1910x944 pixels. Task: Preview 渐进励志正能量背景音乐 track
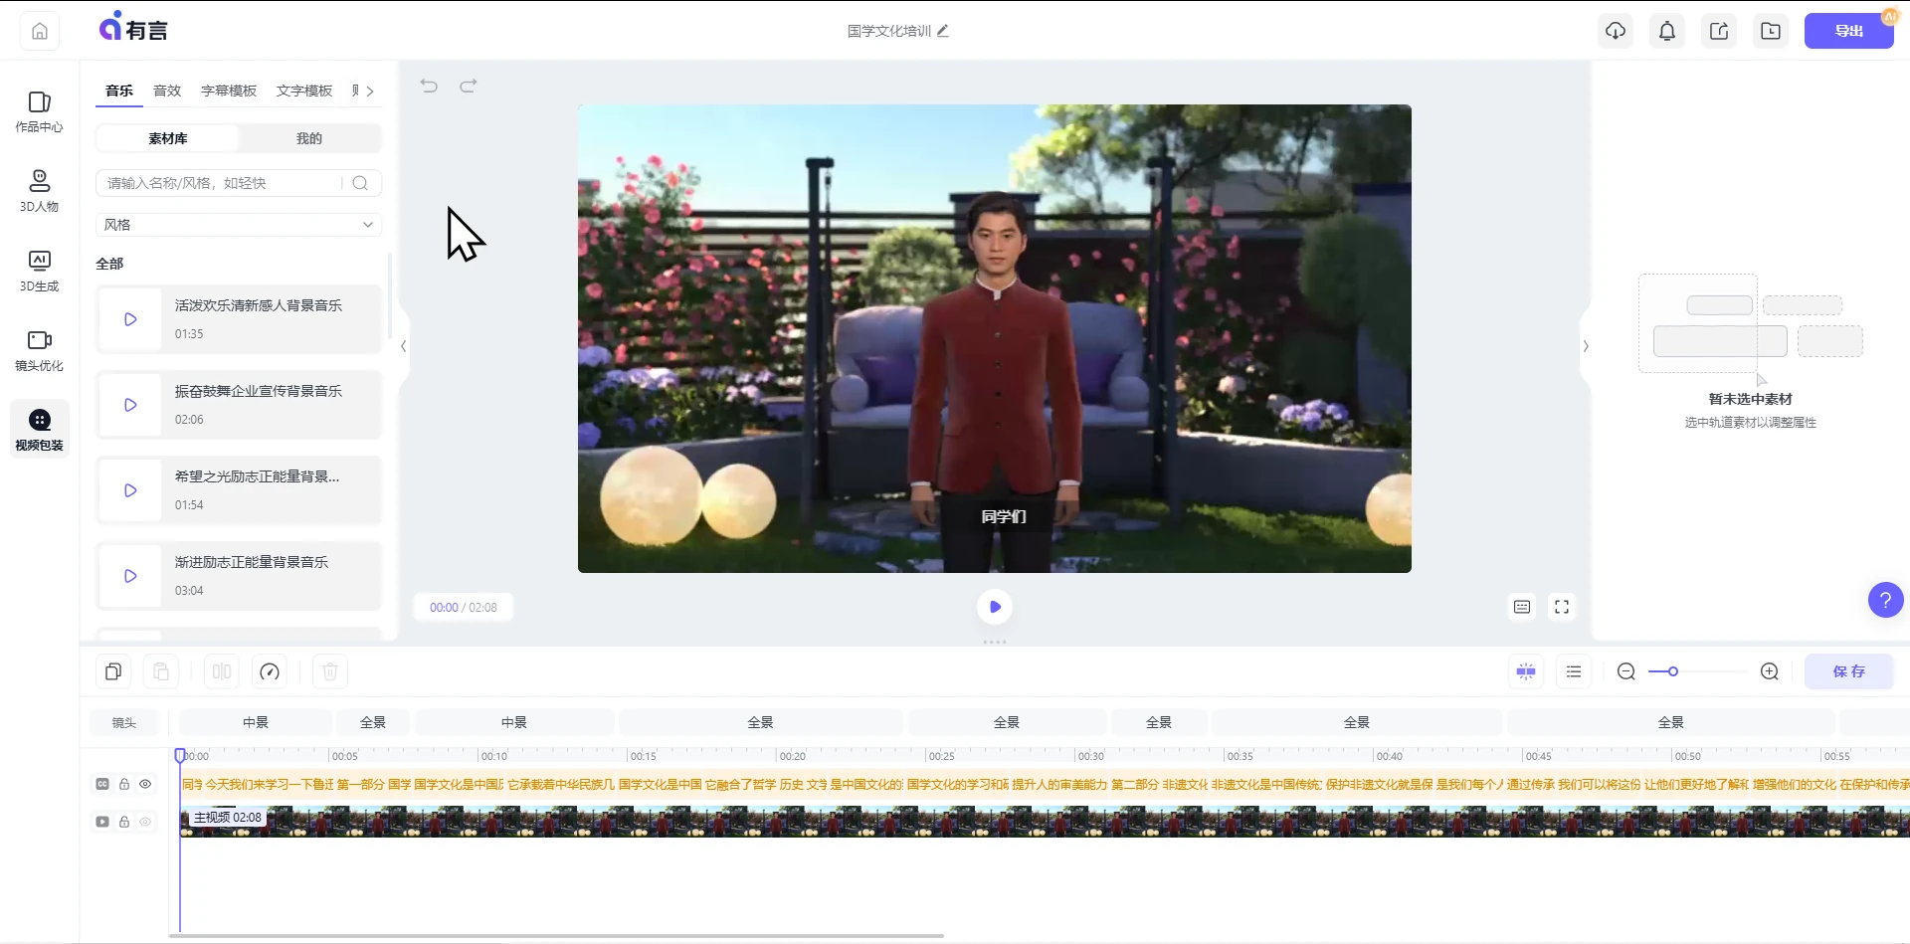[x=130, y=576]
